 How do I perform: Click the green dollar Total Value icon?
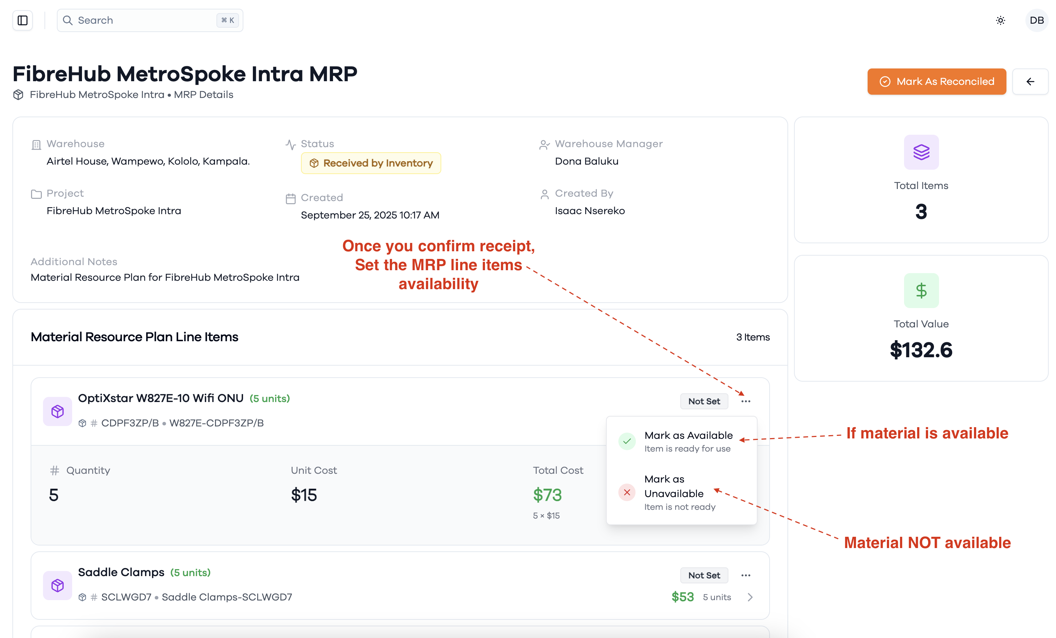click(921, 290)
